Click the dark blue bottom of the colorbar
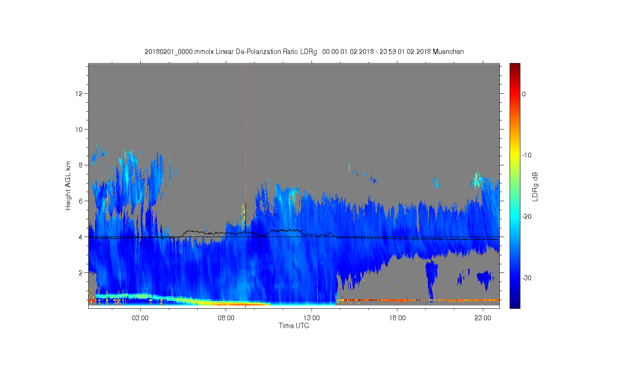The height and width of the screenshot is (371, 619). point(515,304)
